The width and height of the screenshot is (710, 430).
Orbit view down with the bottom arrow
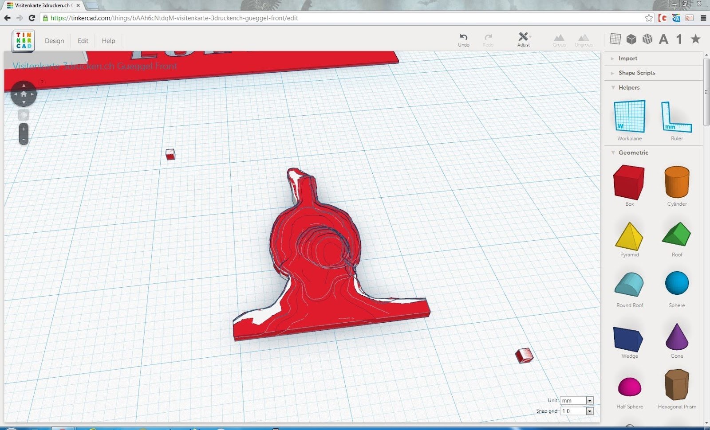click(24, 102)
